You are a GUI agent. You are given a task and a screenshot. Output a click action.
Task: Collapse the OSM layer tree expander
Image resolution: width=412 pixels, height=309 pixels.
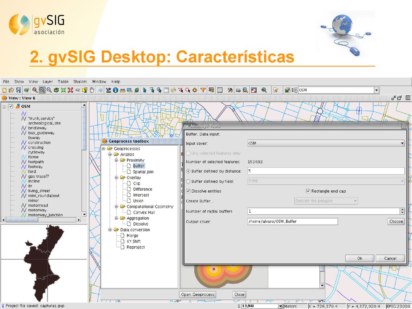tap(4, 107)
